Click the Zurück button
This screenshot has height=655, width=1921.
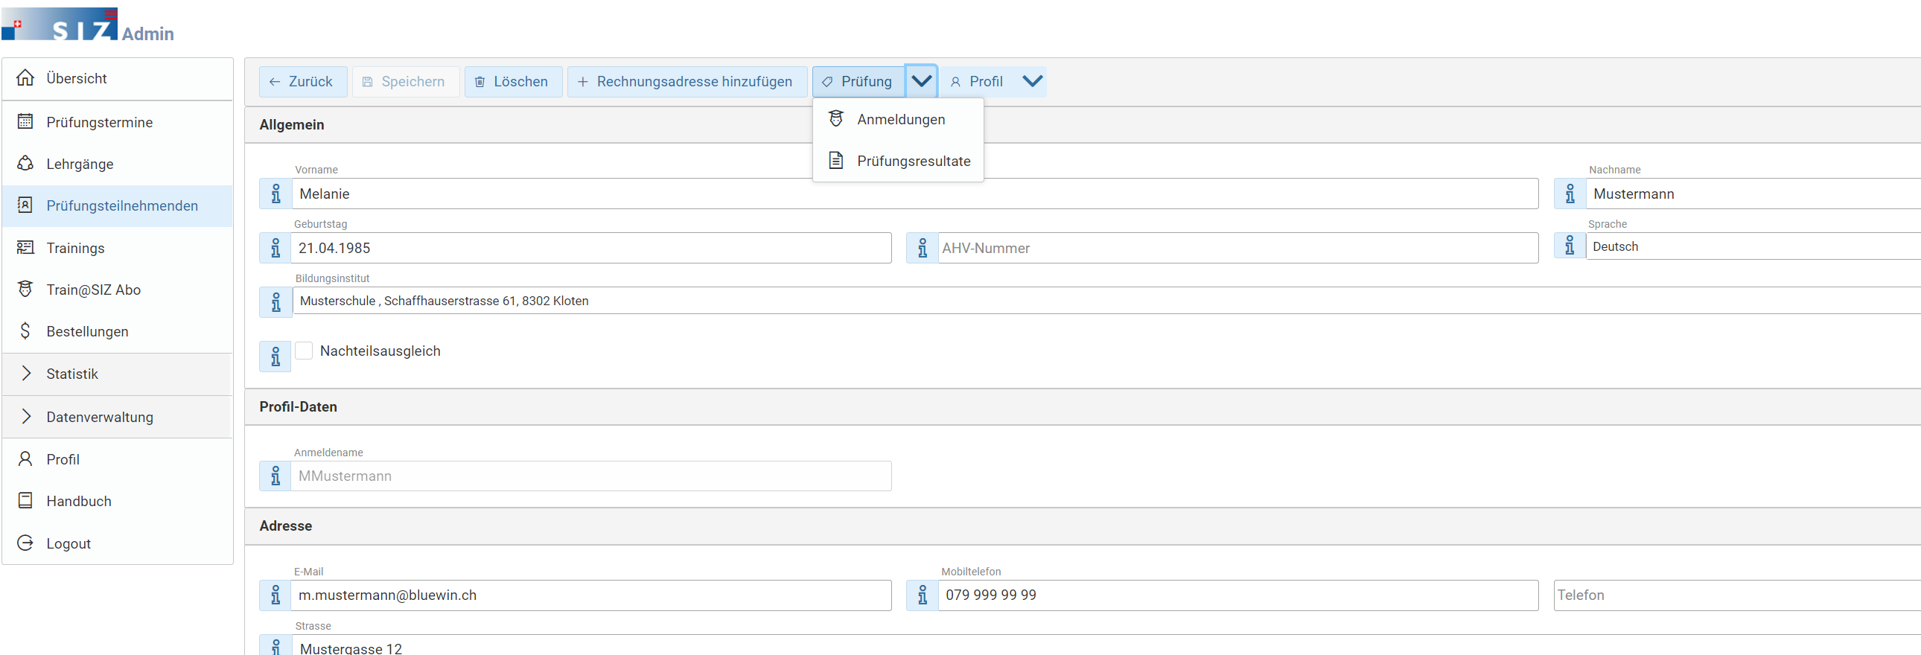(x=303, y=81)
